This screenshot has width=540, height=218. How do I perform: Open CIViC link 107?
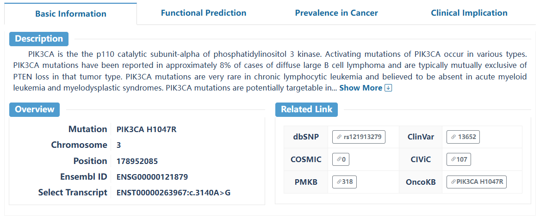459,159
